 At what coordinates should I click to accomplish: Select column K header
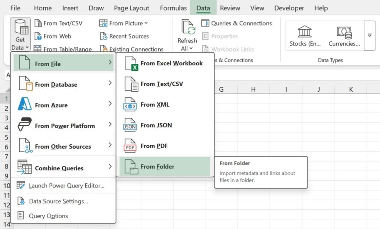coord(351,89)
